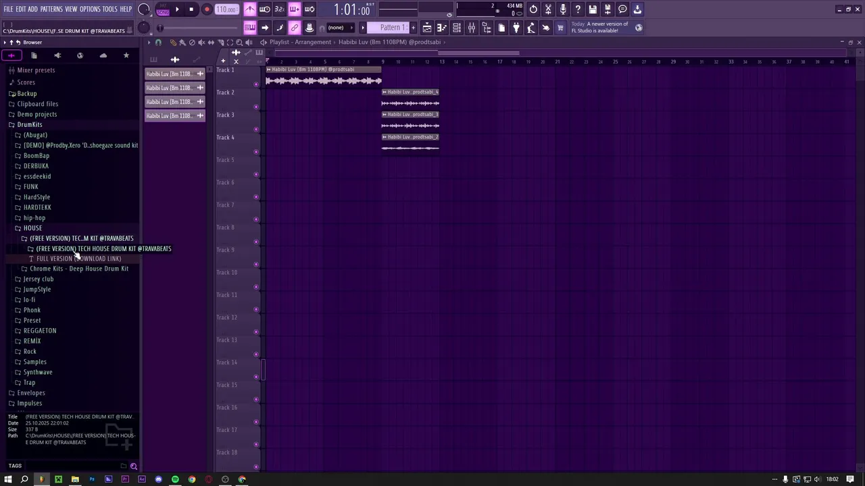The height and width of the screenshot is (486, 865).
Task: Open the Mixer view icon
Action: pyautogui.click(x=472, y=28)
